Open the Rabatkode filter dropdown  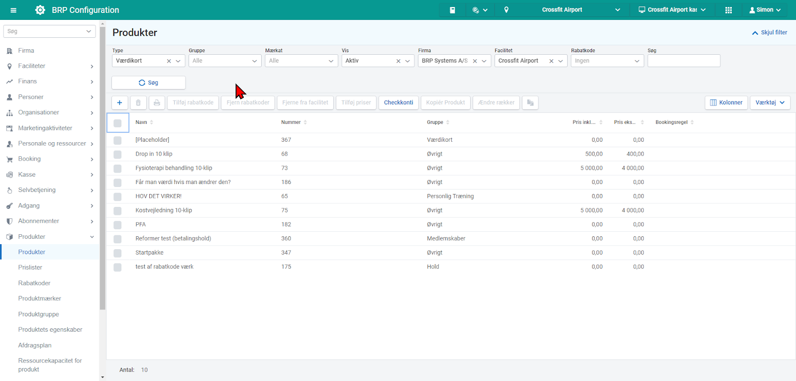(x=607, y=61)
